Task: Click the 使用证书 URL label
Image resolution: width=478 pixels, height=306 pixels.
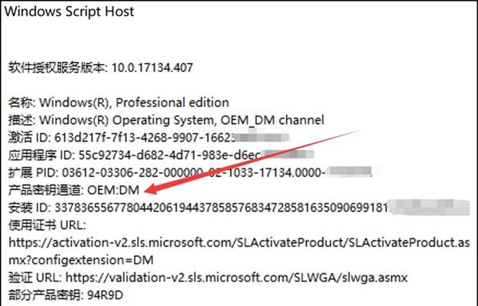Action: [47, 225]
